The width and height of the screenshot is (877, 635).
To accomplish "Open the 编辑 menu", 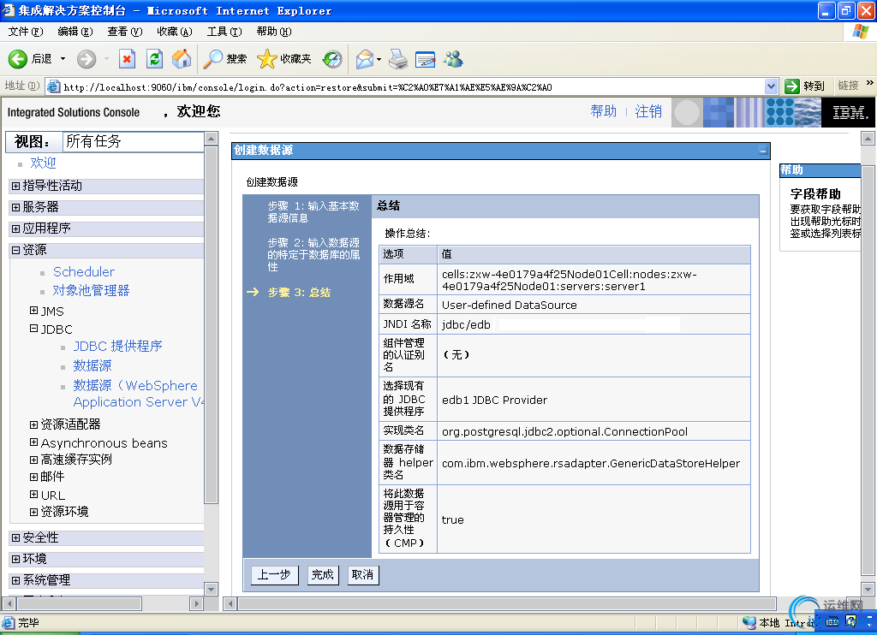I will coord(75,32).
